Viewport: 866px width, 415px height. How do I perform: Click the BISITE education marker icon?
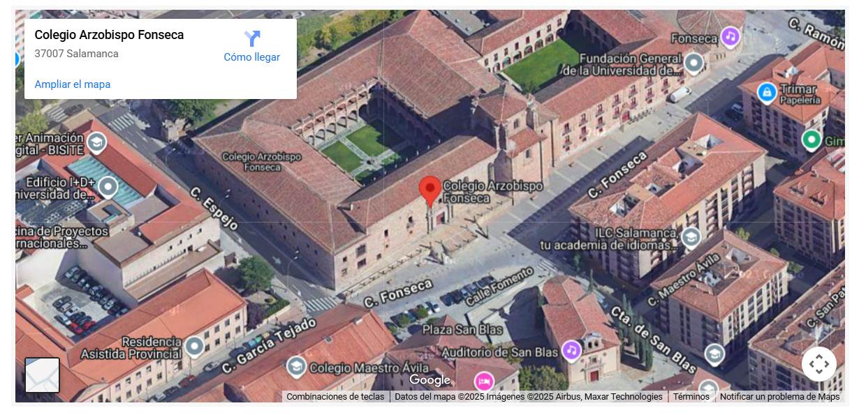click(96, 143)
